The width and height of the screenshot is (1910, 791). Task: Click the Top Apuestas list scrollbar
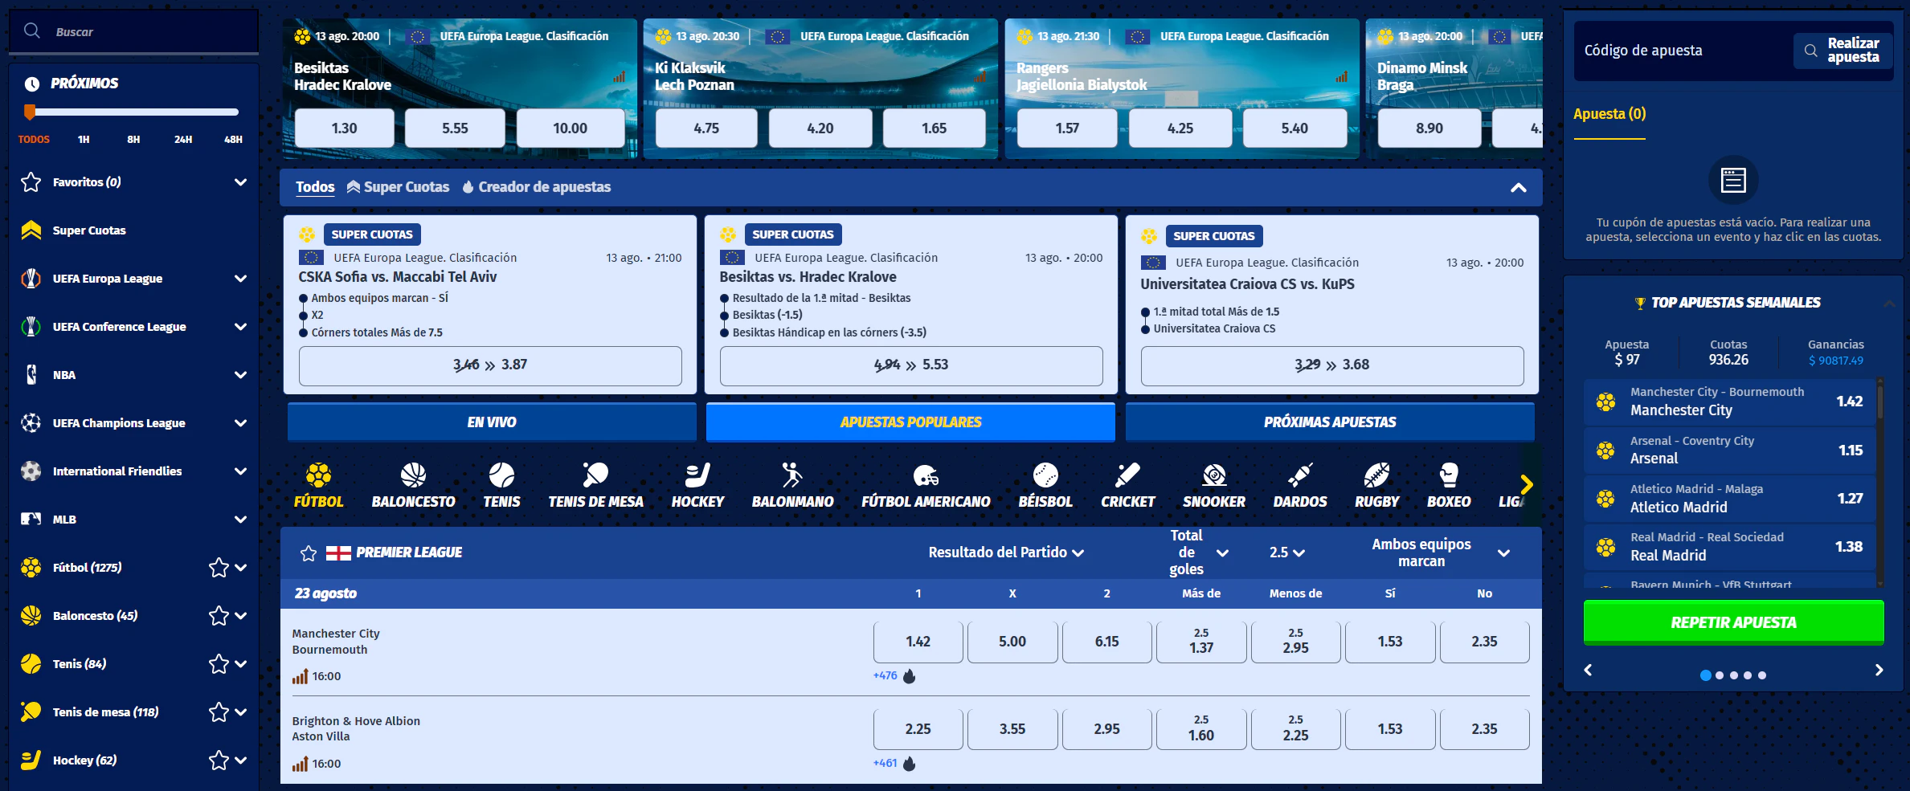click(1880, 402)
